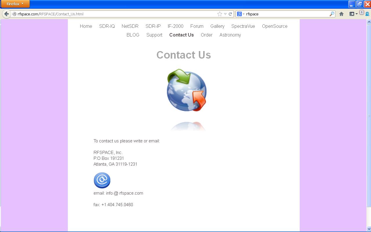Viewport: 371px width, 232px height.
Task: Go back with the browser back arrow
Action: click(6, 14)
